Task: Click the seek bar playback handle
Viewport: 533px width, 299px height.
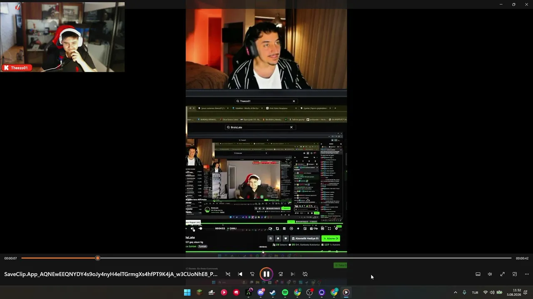Action: [97, 258]
